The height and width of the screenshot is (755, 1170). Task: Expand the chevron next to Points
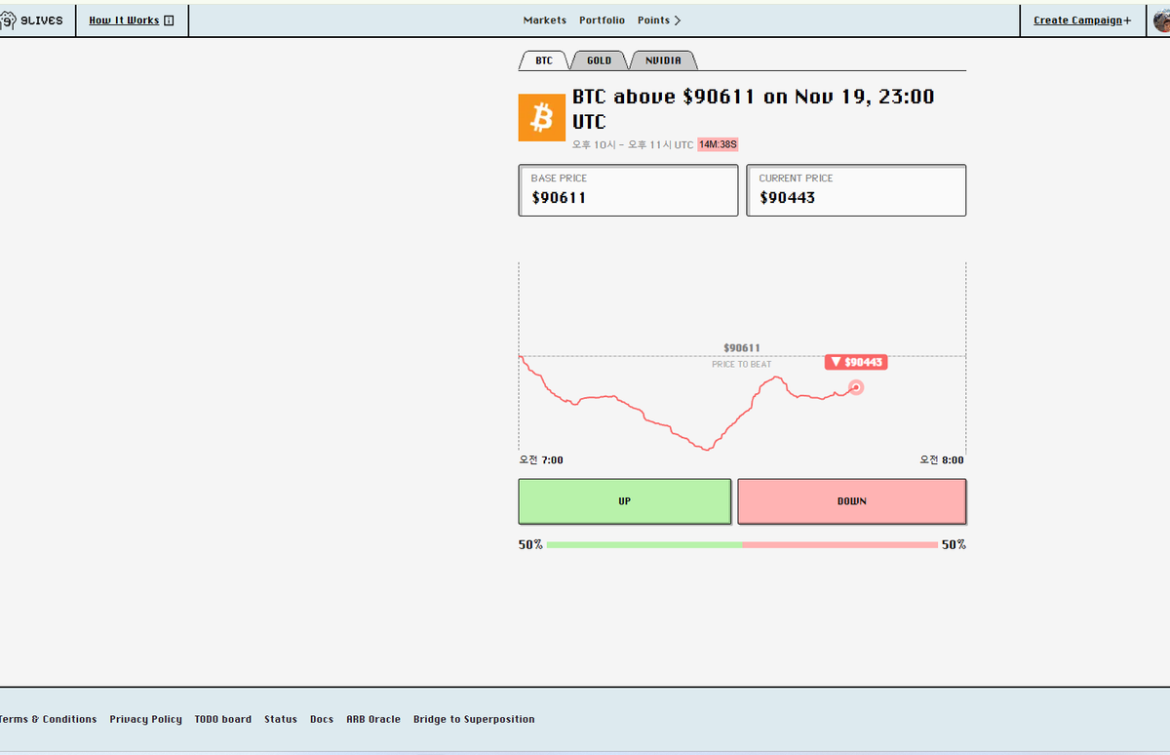[678, 20]
